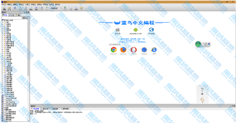236x123 pixels.
Task: Close the left class library panel
Action: 28,12
